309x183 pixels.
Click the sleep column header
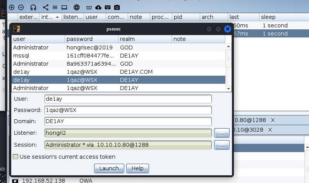[284, 17]
